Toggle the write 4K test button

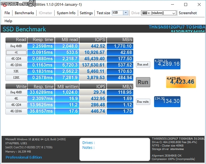pyautogui.click(x=16, y=98)
